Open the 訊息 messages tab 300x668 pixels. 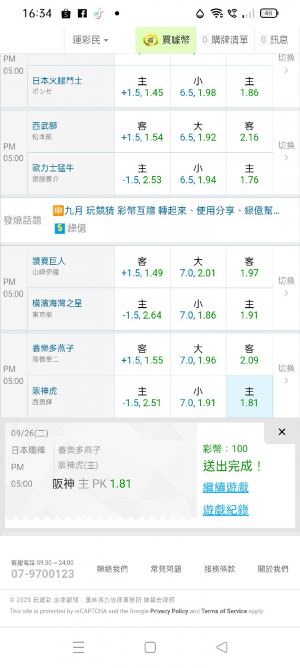[x=275, y=40]
